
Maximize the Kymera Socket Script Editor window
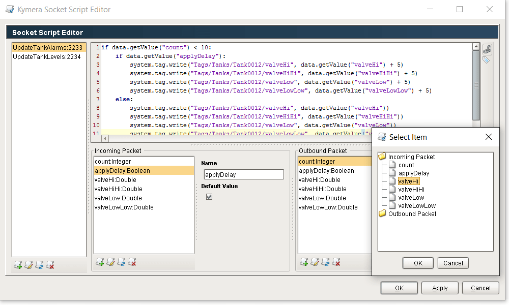point(460,9)
